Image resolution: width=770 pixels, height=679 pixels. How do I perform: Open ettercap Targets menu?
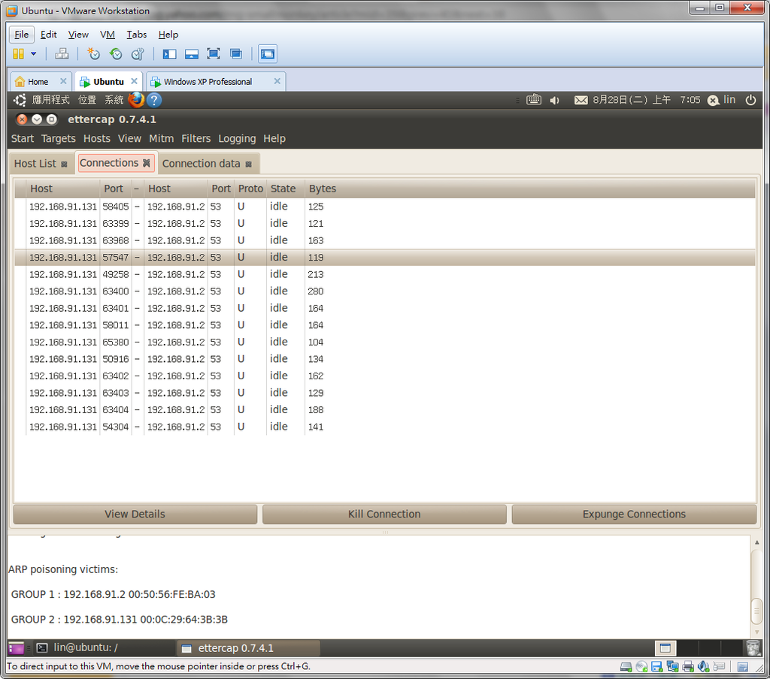point(59,138)
